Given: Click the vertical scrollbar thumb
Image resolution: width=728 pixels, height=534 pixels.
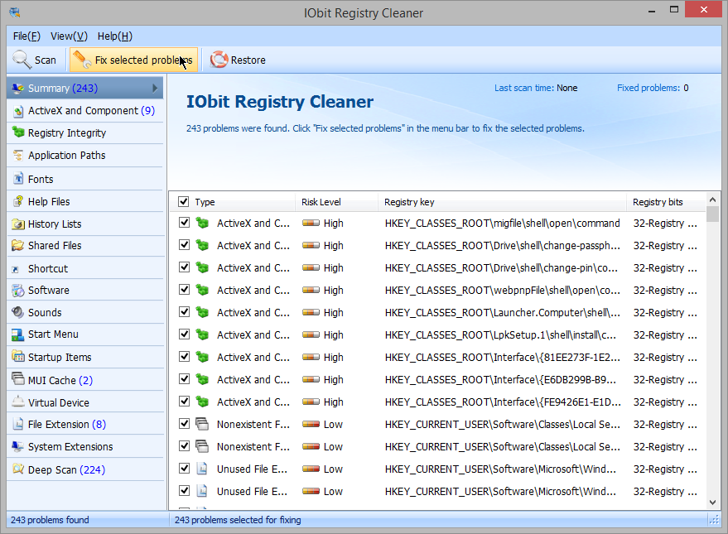Looking at the screenshot, I should [x=713, y=214].
